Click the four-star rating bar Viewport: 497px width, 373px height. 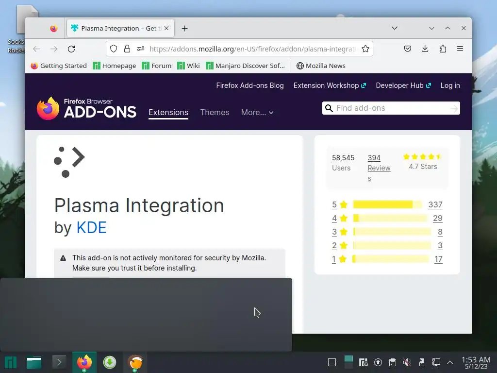[x=390, y=218]
